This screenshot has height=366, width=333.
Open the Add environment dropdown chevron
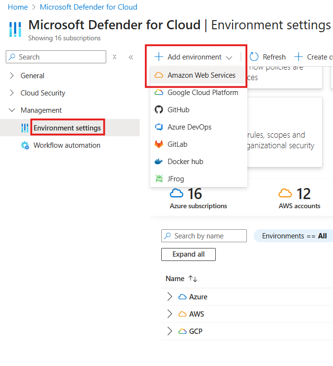[x=229, y=58]
